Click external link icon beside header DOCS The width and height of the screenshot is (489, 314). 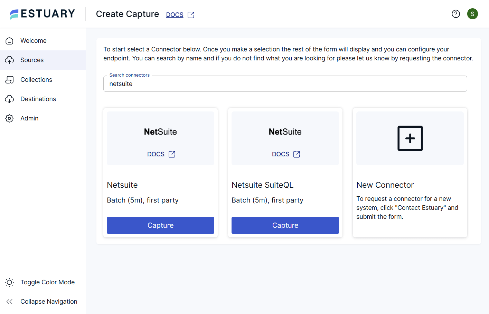click(x=191, y=15)
